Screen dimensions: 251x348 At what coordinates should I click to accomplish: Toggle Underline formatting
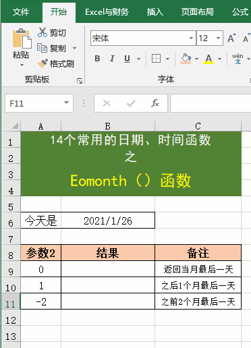pos(127,59)
